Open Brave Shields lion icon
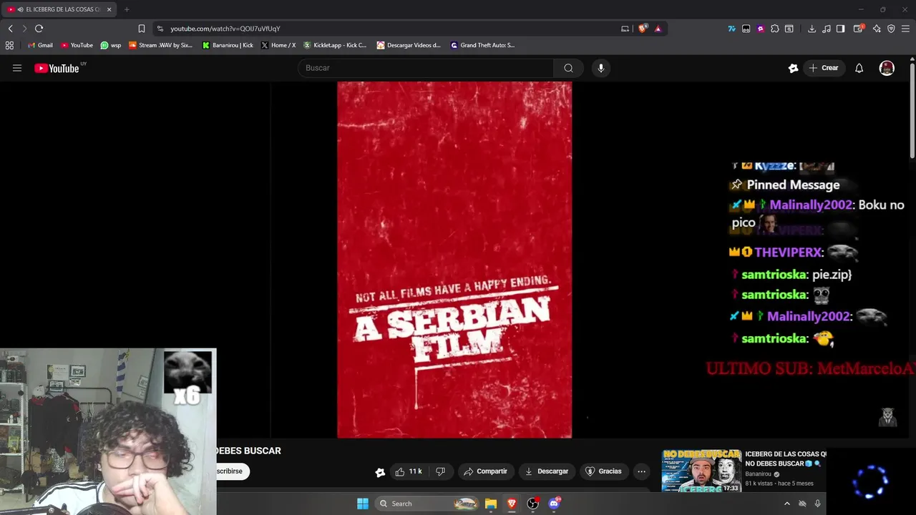916x515 pixels. point(642,29)
